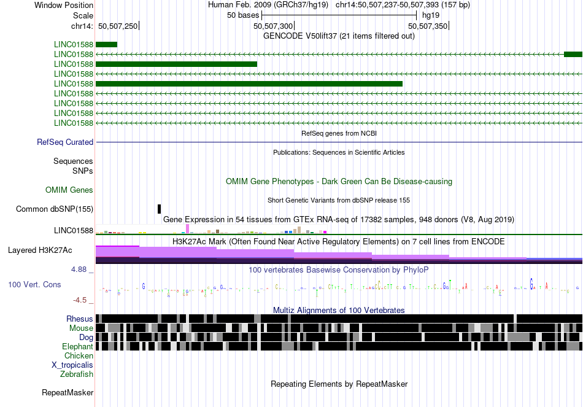Click the Rhesus alignment label

pos(80,319)
